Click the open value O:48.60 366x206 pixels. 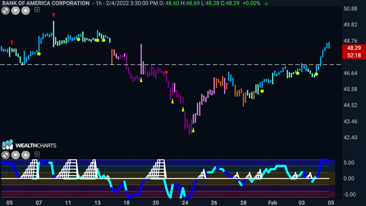click(x=169, y=3)
